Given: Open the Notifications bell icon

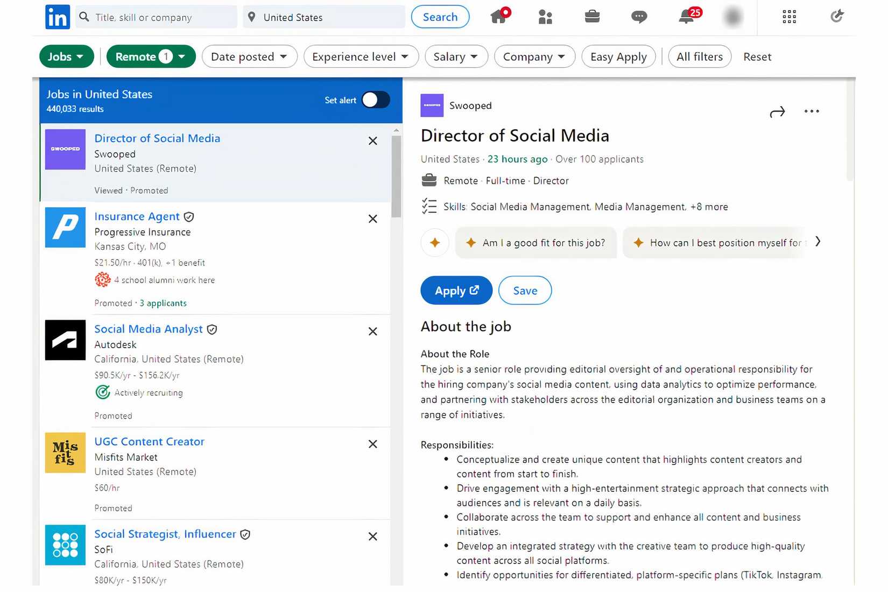Looking at the screenshot, I should coord(687,16).
